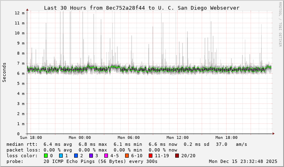Click the Mon 12:00 time axis label
The image size is (284, 167).
click(x=178, y=138)
